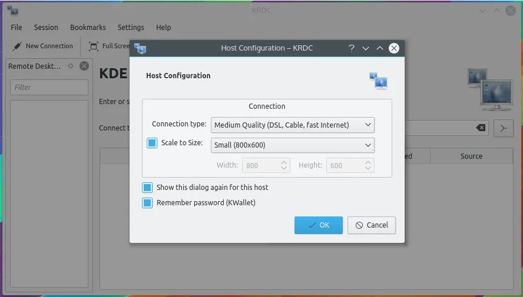Expand the Scale to Size resolution dropdown

293,145
